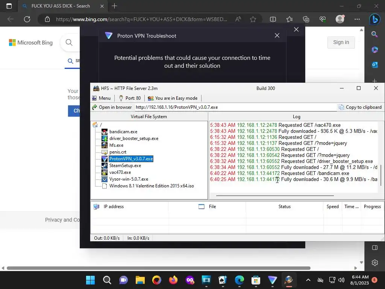Select bandicam.exe in Virtual File System
The image size is (385, 289).
123,132
